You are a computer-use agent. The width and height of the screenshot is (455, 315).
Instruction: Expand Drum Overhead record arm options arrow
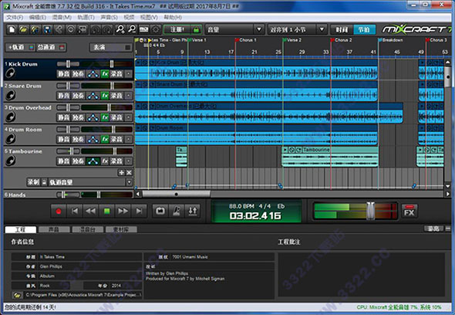[128, 117]
